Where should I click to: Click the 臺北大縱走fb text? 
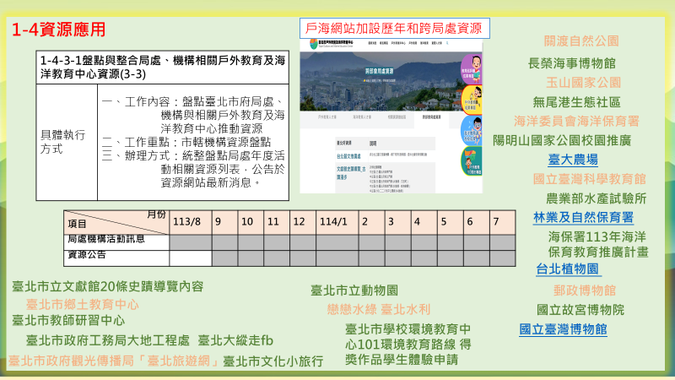[x=235, y=341]
